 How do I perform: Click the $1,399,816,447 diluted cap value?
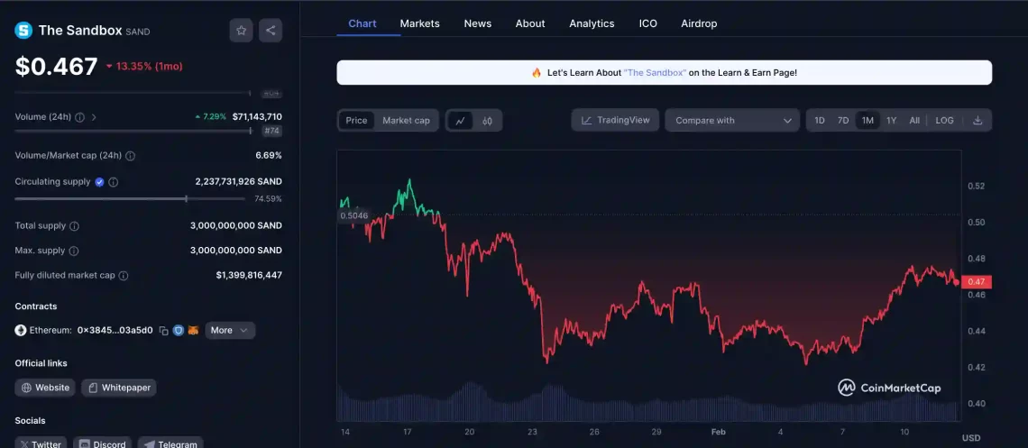249,275
